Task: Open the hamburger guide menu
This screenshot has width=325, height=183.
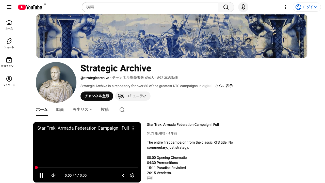Action: [x=9, y=7]
